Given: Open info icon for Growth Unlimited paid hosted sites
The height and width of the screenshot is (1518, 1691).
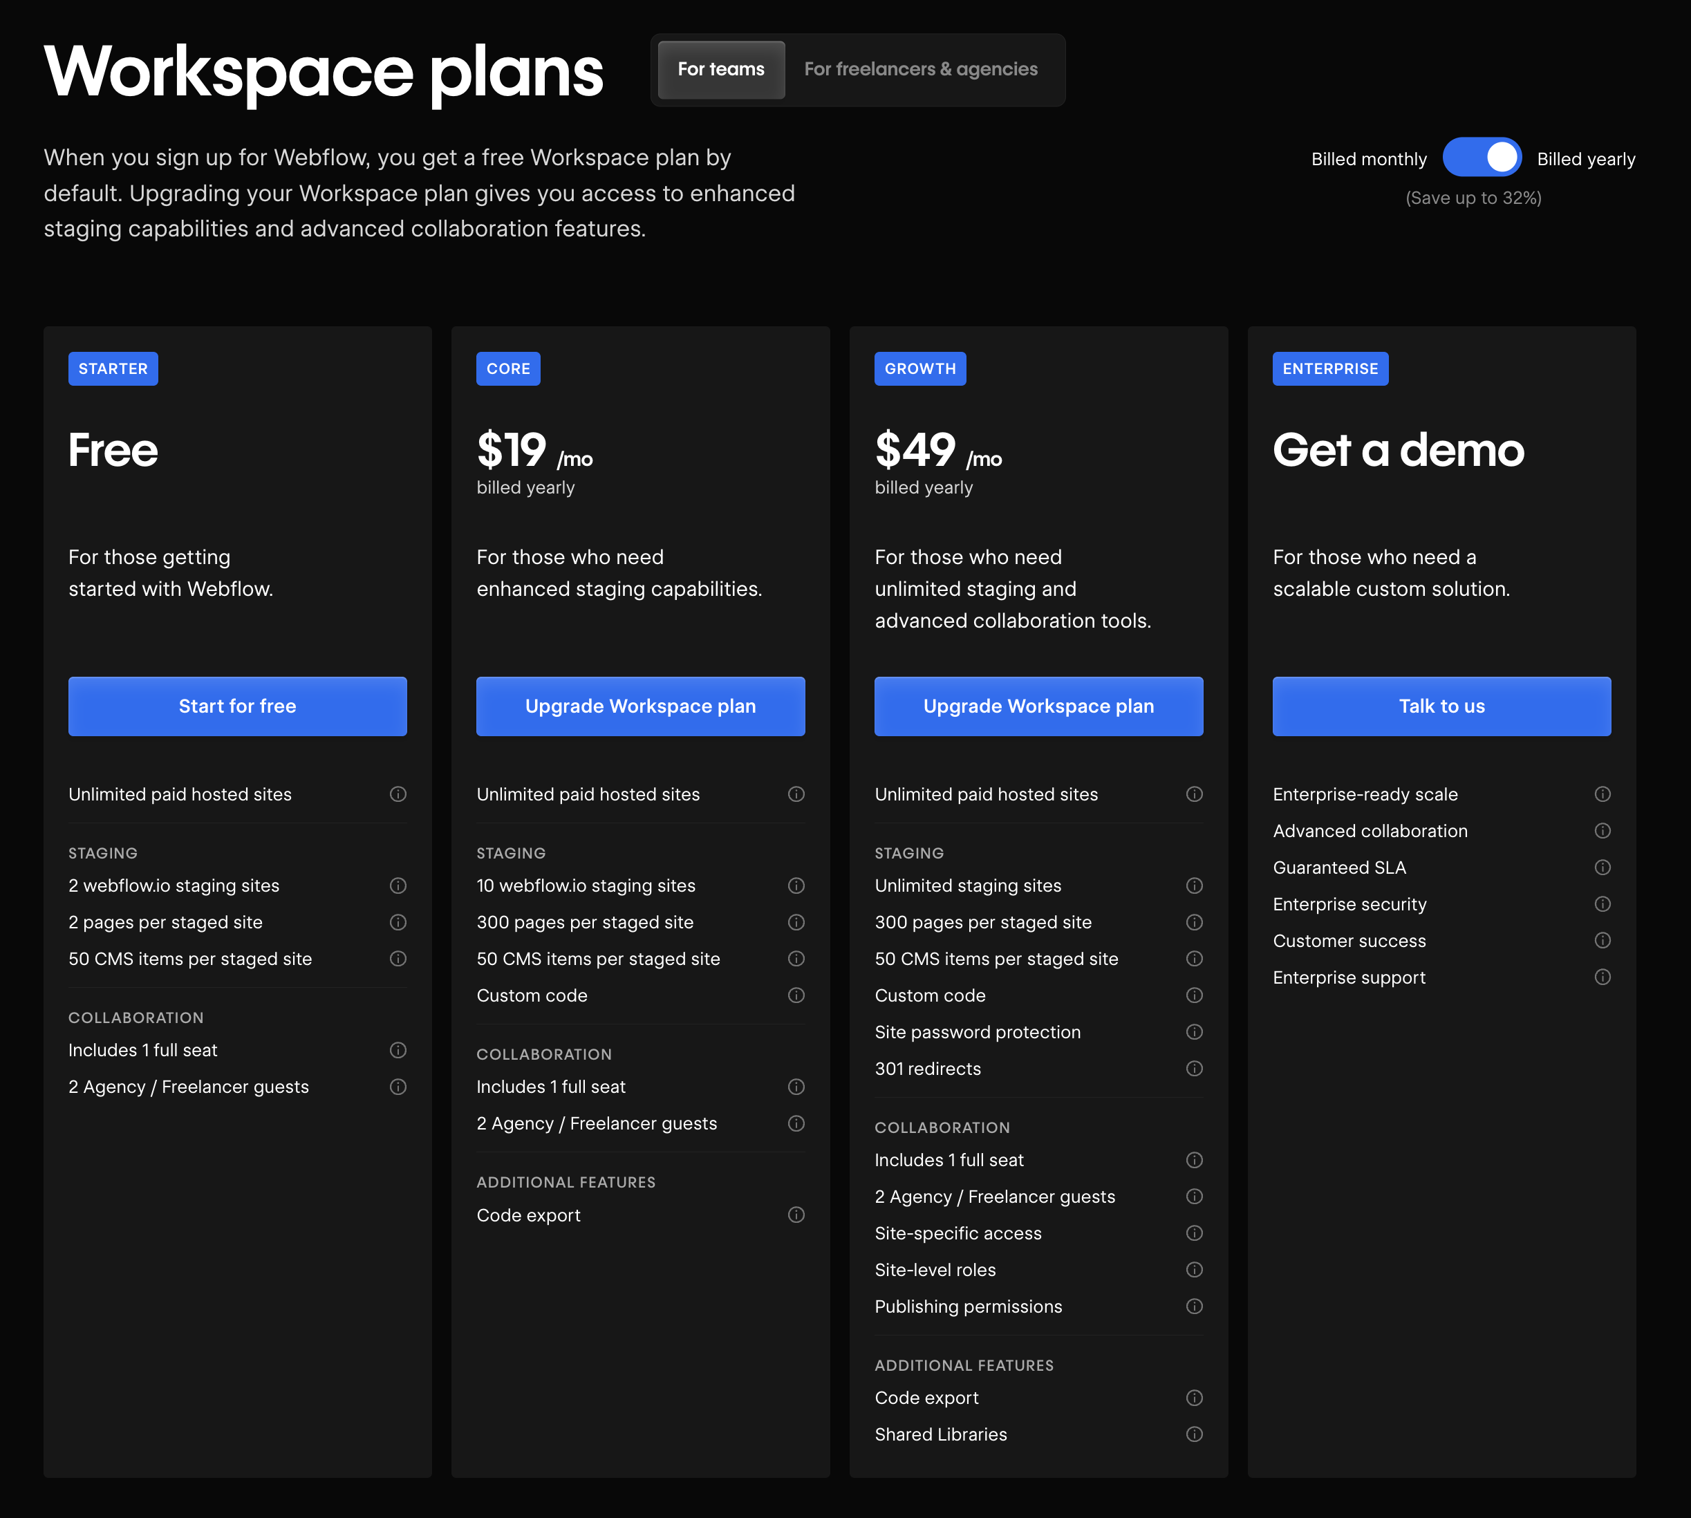Looking at the screenshot, I should coord(1195,794).
